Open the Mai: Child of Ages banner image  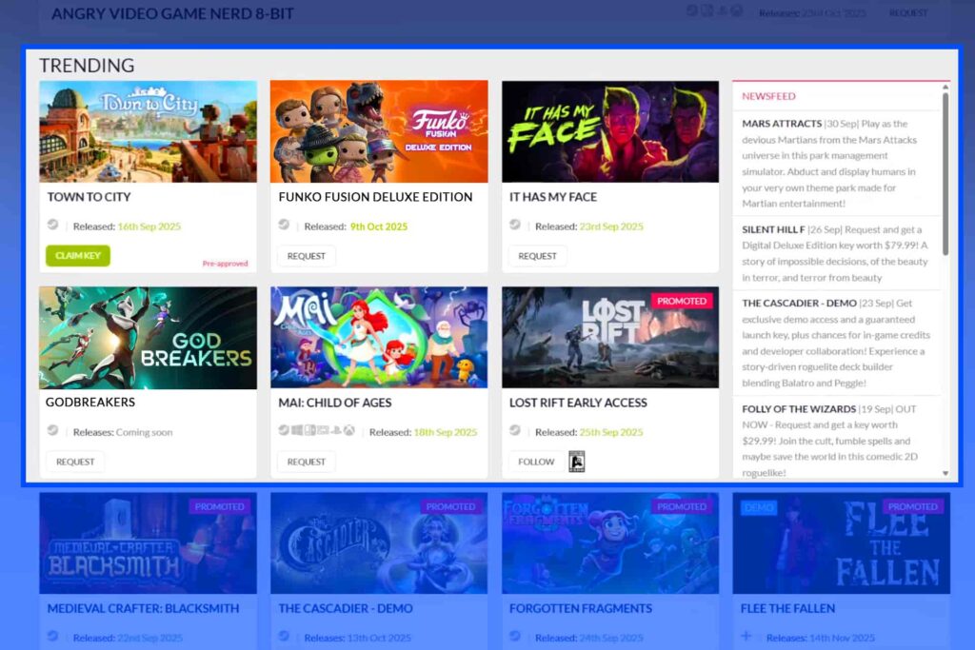[x=379, y=338]
